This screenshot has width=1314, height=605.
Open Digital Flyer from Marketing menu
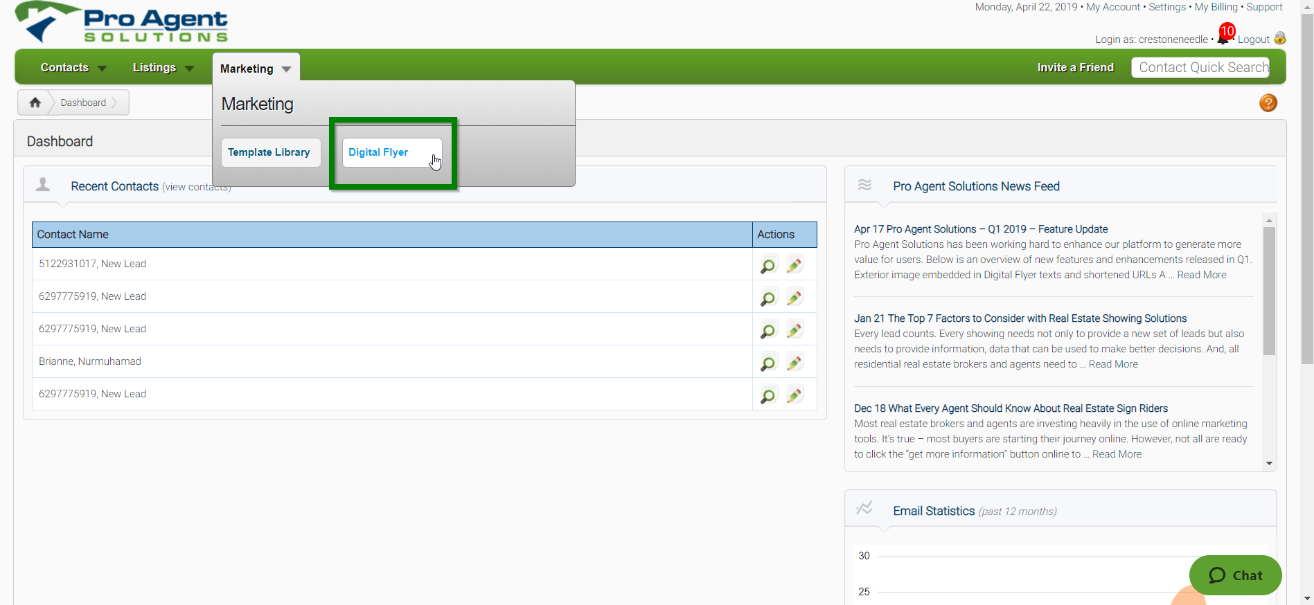[392, 152]
